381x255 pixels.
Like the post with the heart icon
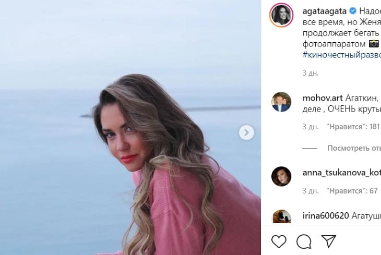(279, 241)
